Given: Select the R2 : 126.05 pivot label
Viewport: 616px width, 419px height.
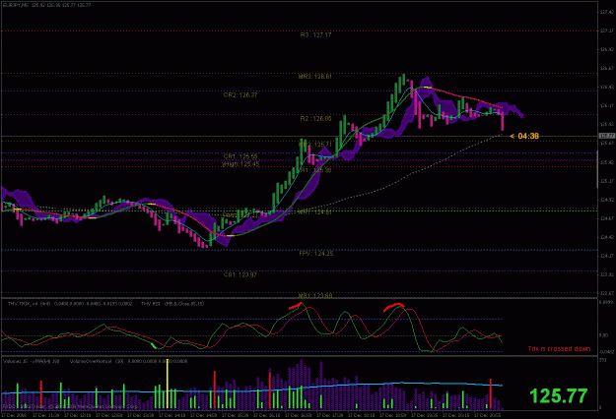Looking at the screenshot, I should pos(315,118).
